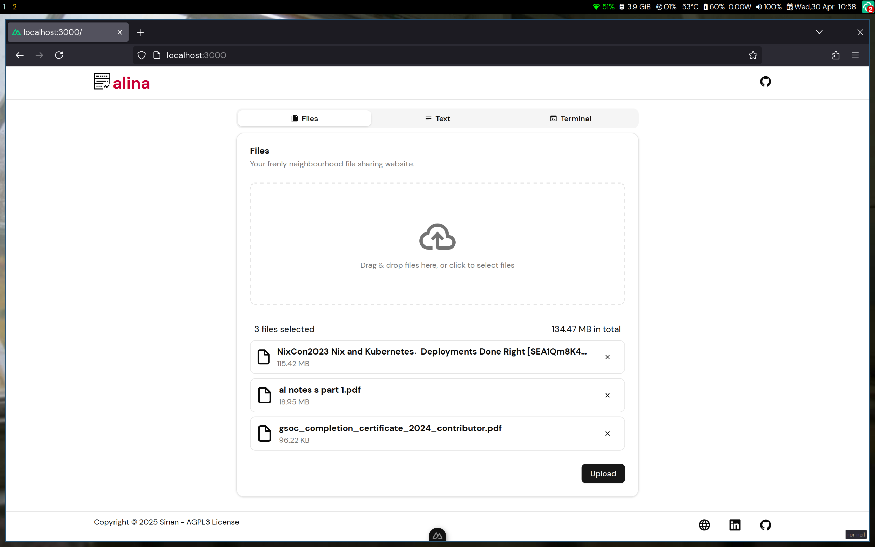Remove the NixCon2023 video file from list
Image resolution: width=875 pixels, height=547 pixels.
point(607,357)
